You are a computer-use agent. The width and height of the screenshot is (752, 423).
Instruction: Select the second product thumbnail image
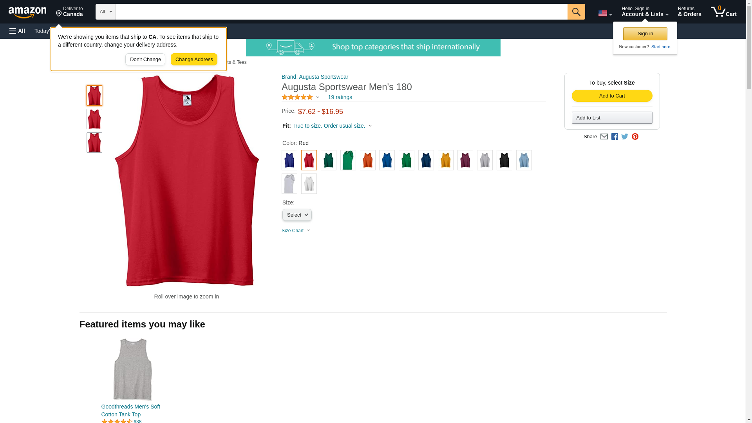point(94,119)
